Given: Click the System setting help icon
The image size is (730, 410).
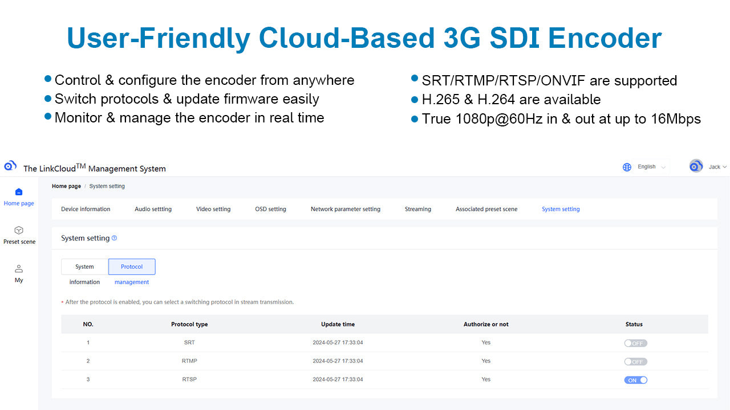Looking at the screenshot, I should (x=114, y=238).
